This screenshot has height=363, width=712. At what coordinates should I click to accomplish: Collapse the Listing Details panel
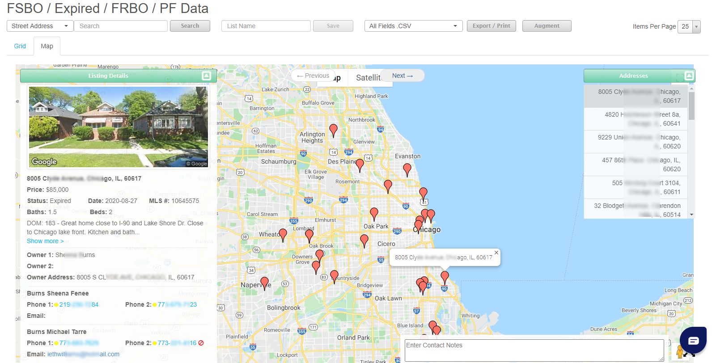click(x=206, y=76)
